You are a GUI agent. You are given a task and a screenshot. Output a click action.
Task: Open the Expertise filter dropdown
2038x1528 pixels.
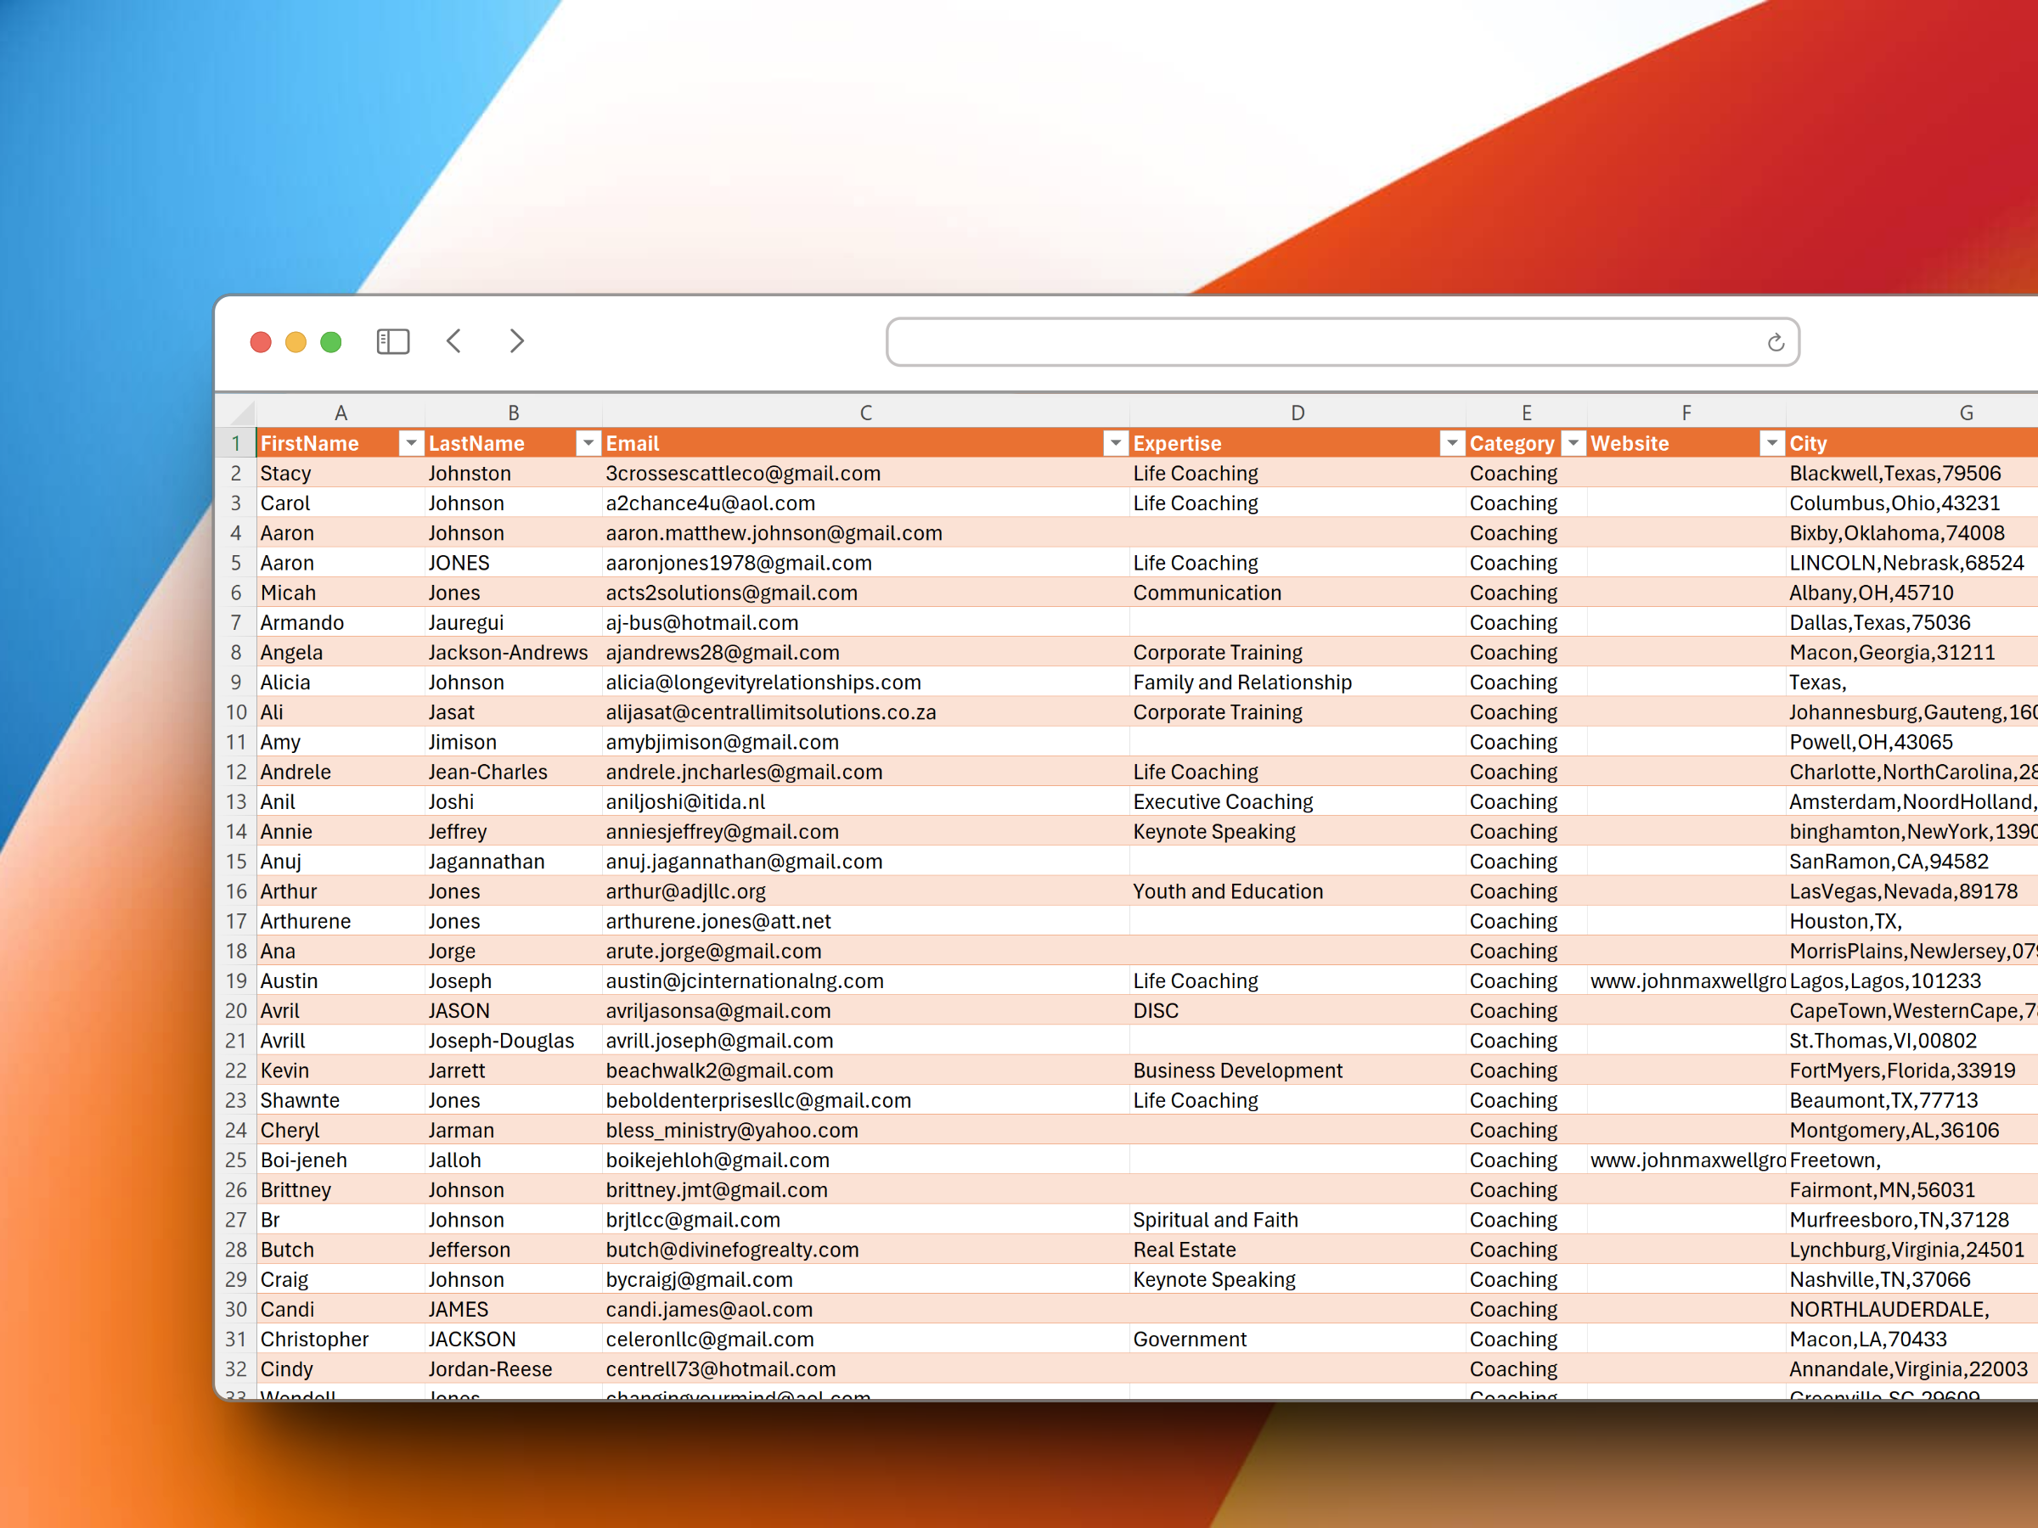point(1451,444)
